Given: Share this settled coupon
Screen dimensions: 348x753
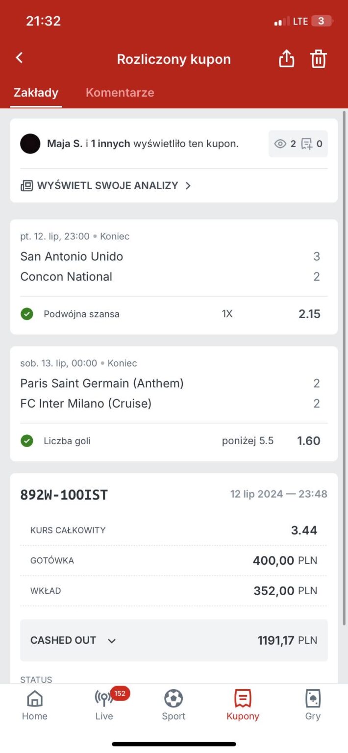Looking at the screenshot, I should point(286,59).
